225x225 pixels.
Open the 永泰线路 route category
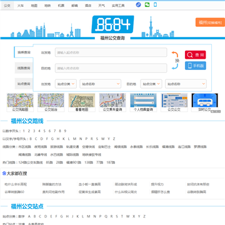(136, 147)
